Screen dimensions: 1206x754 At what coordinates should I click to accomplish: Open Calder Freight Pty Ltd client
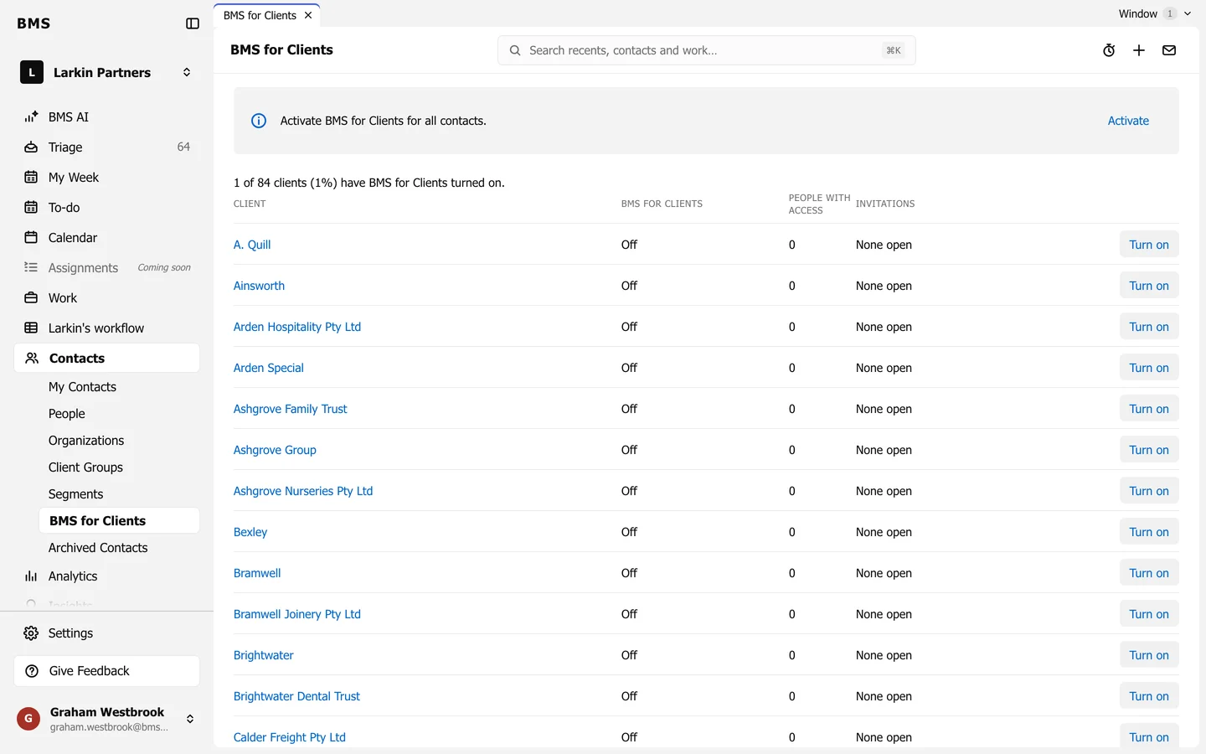click(x=290, y=737)
